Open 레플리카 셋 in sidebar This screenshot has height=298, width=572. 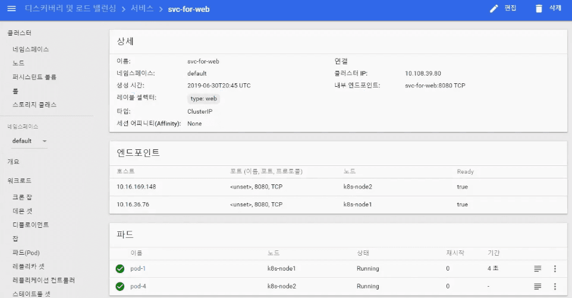(29, 266)
